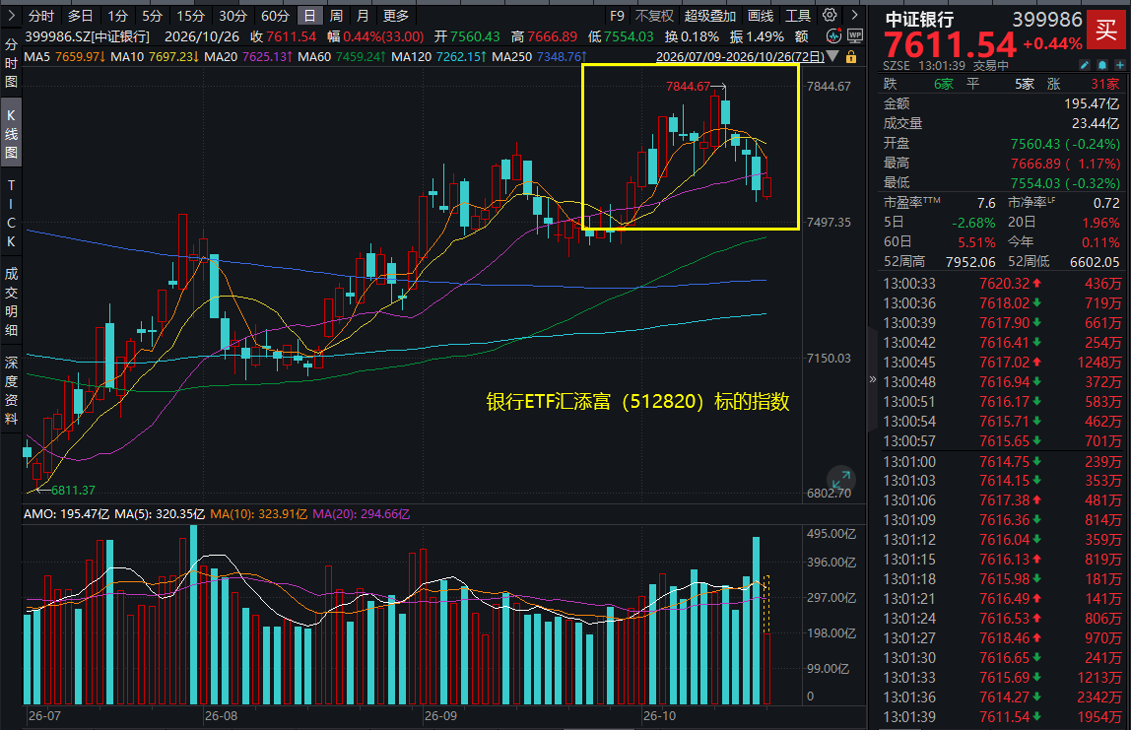1131x730 pixels.
Task: Click the date range 2026/07/09-2026/10/26 link
Action: 740,57
